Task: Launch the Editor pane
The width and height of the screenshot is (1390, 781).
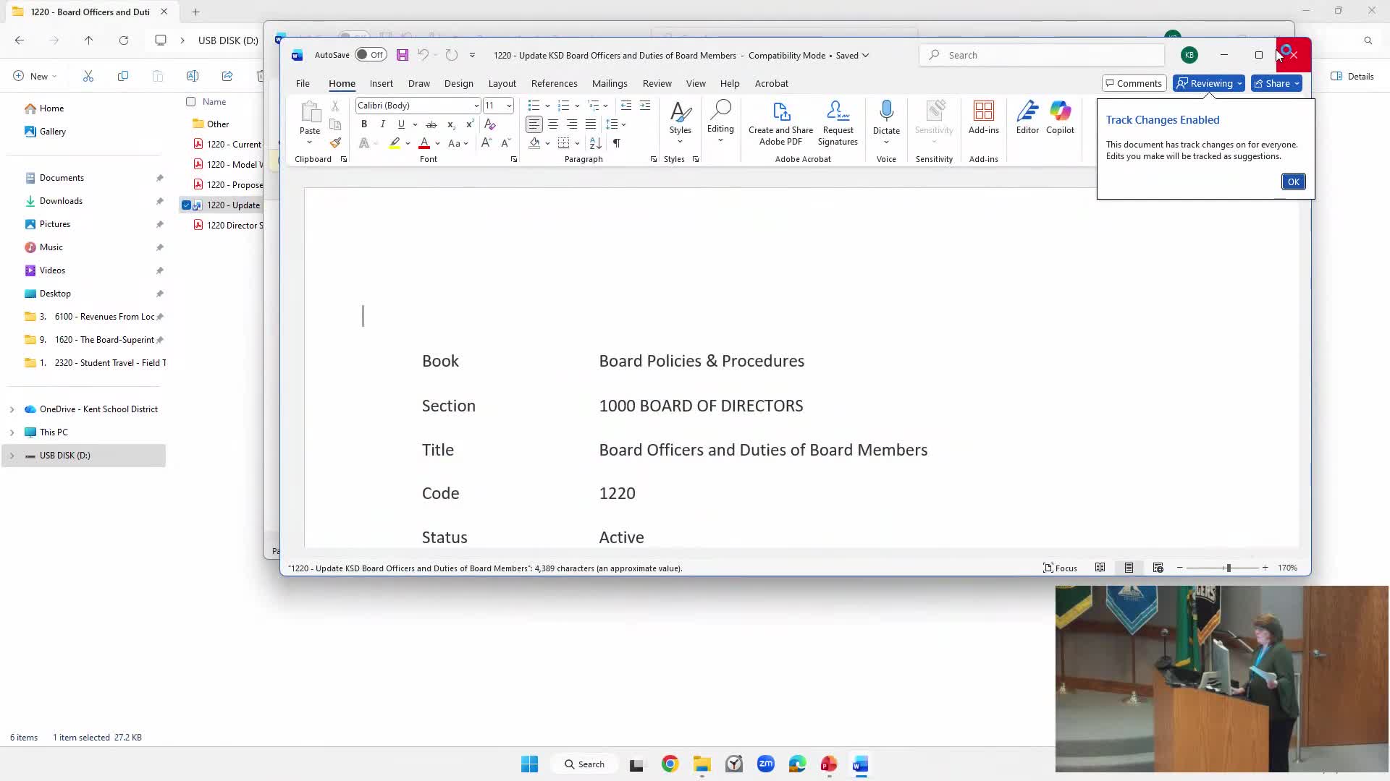Action: [x=1027, y=118]
